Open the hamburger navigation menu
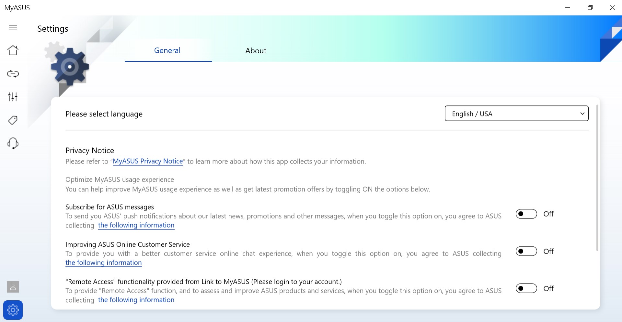The width and height of the screenshot is (622, 322). tap(13, 27)
